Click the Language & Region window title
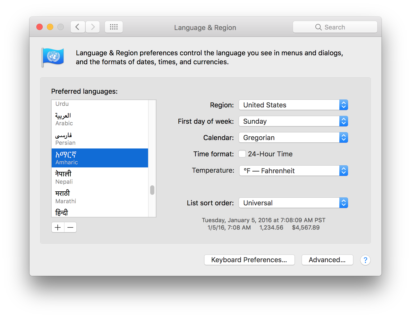411x318 pixels. [x=205, y=28]
